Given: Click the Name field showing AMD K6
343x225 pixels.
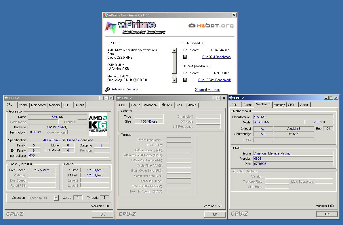Looking at the screenshot, I should click(x=57, y=117).
